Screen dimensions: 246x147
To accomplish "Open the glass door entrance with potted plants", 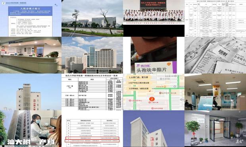I will 215,129.
